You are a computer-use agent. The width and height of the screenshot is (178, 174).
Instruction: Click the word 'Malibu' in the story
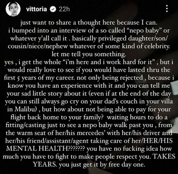coord(26,109)
